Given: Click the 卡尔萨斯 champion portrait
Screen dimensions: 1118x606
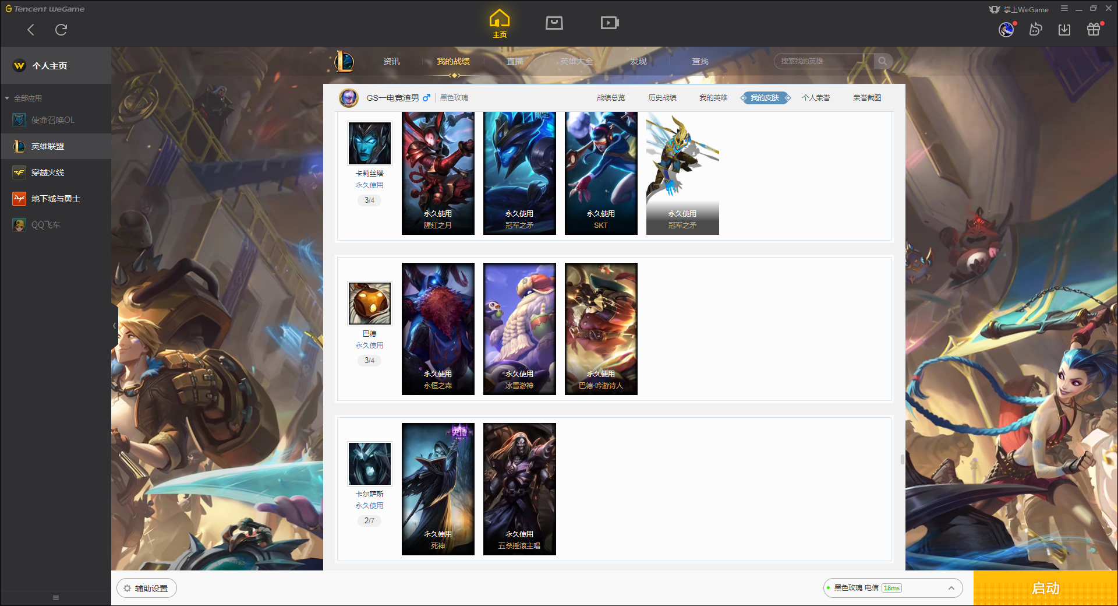Looking at the screenshot, I should [x=370, y=464].
